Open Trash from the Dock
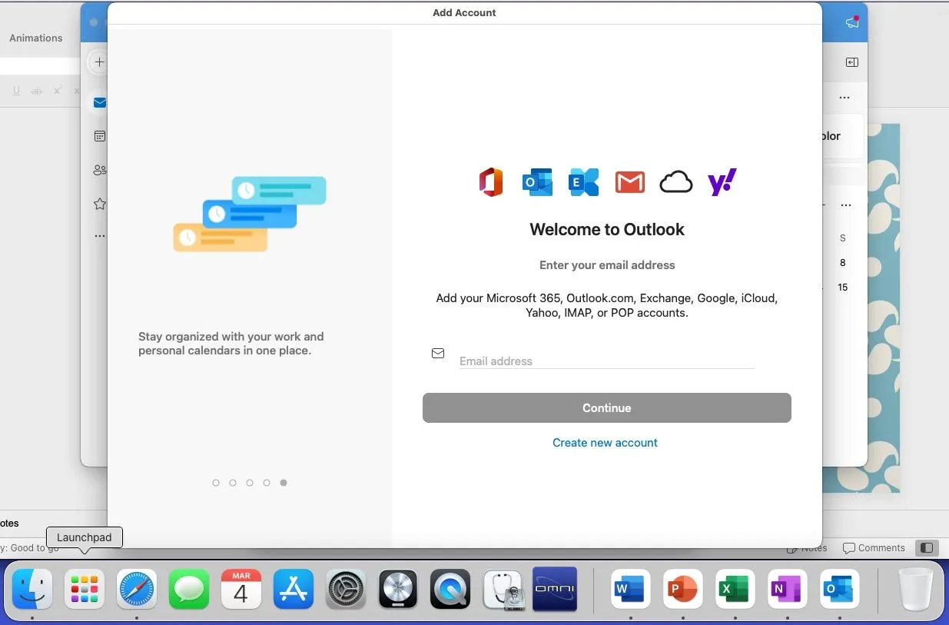The width and height of the screenshot is (949, 625). click(916, 590)
